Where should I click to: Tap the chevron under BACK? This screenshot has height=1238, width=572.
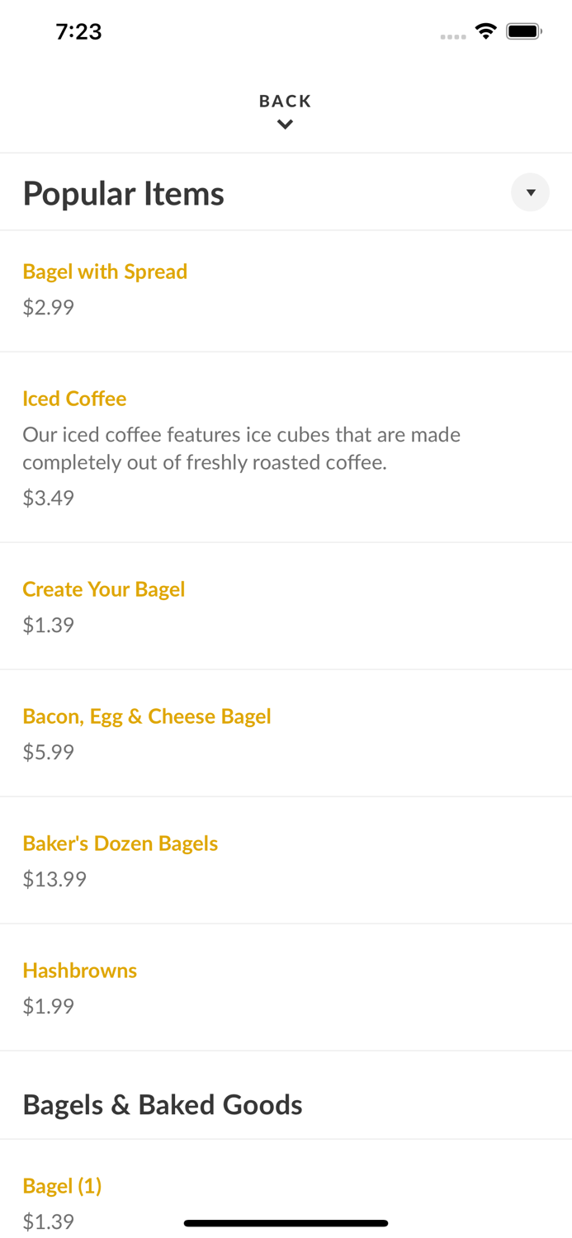point(286,124)
